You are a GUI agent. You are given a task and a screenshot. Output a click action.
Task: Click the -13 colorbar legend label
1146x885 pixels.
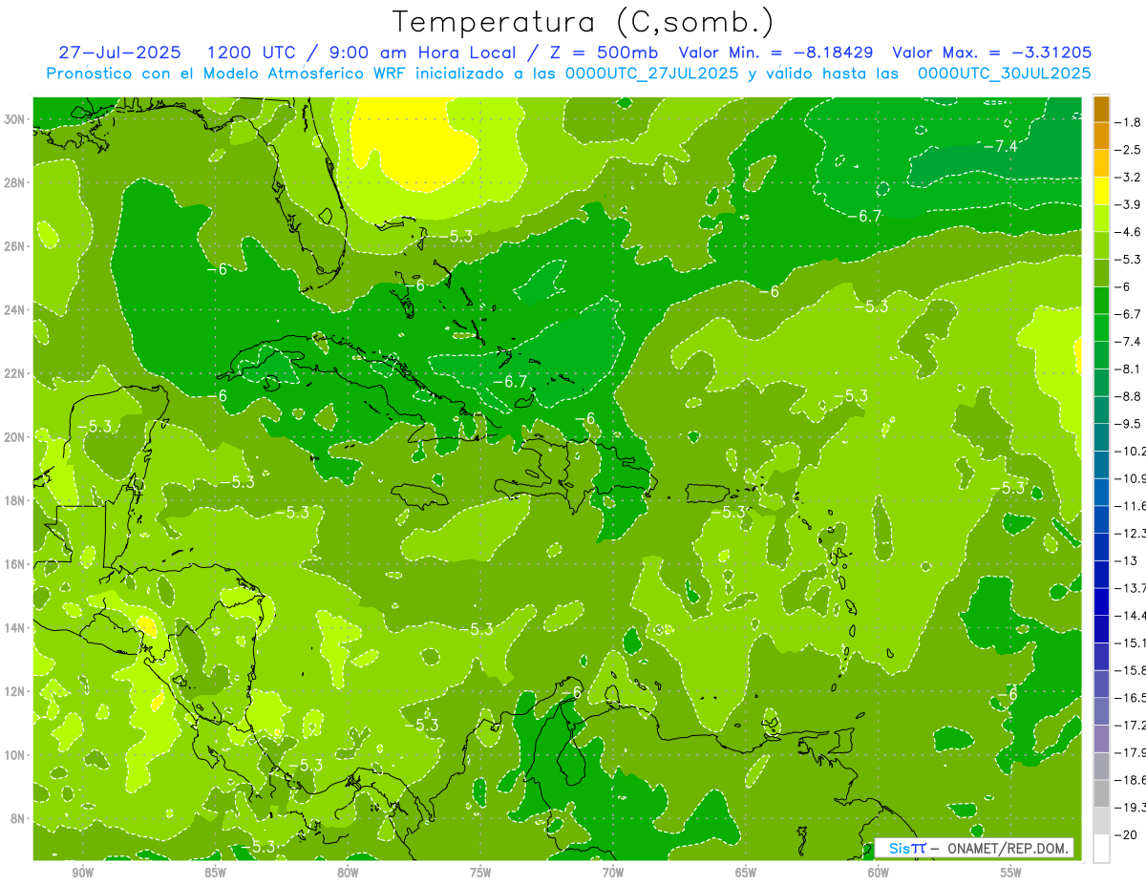[1127, 560]
